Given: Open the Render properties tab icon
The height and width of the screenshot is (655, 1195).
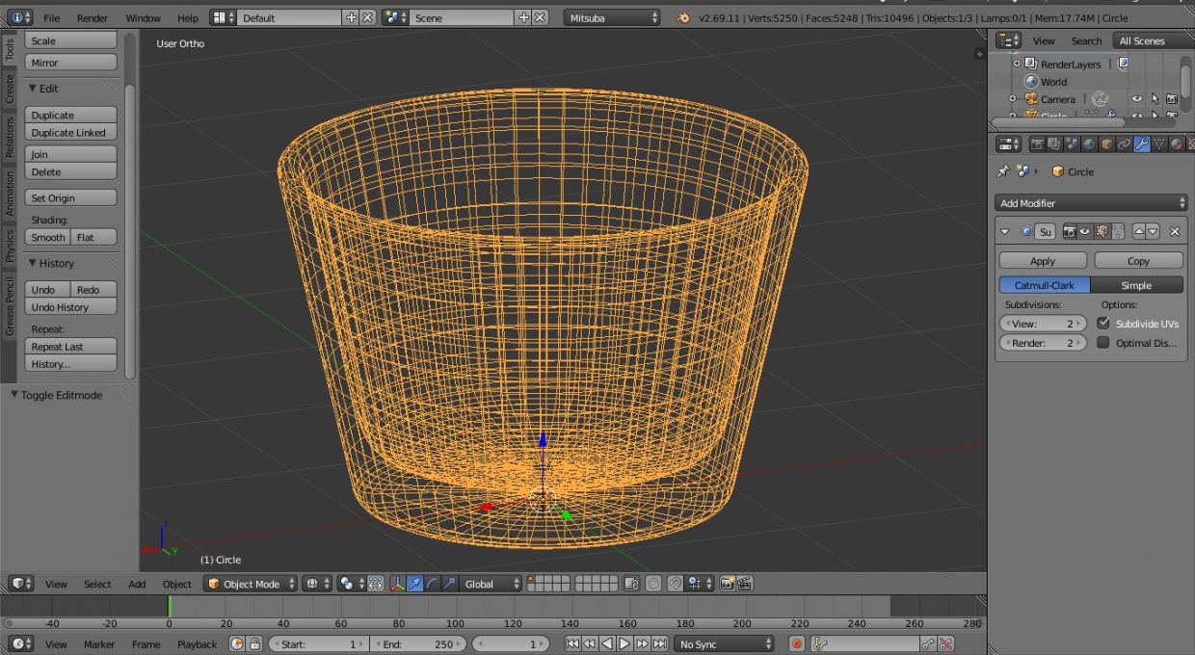Looking at the screenshot, I should pos(1037,144).
